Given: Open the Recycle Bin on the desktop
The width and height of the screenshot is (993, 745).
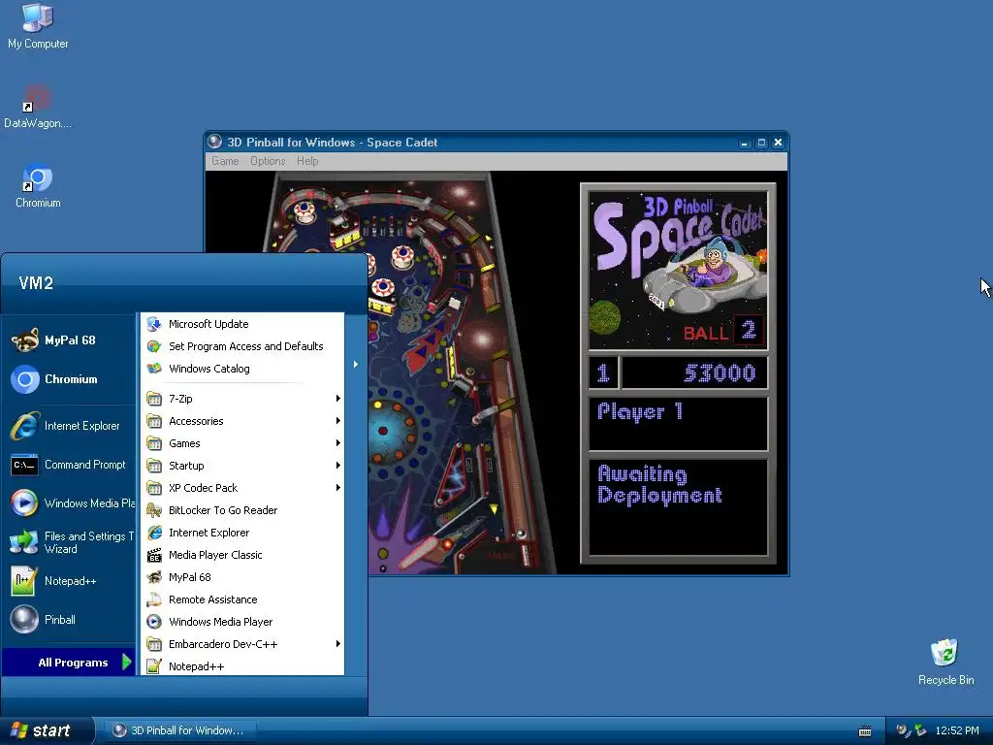Looking at the screenshot, I should [x=945, y=662].
